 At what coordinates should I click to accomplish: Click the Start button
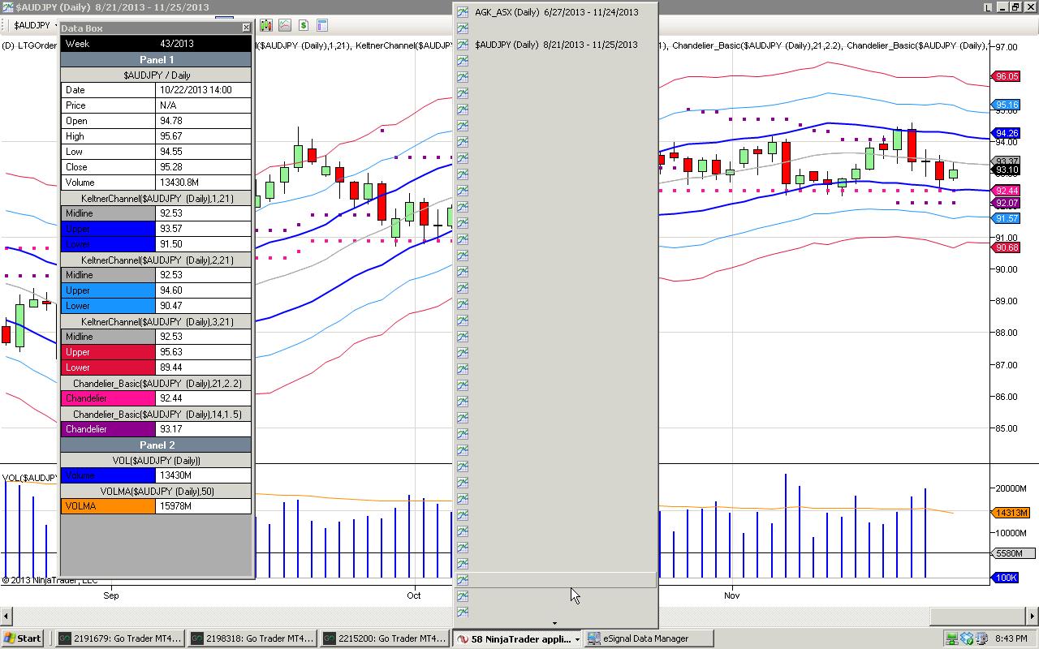pyautogui.click(x=23, y=638)
